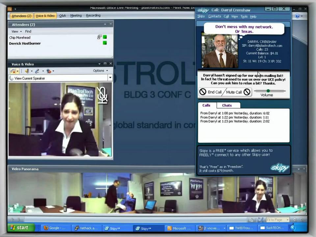Click Chip Morehead's green status square
This screenshot has height=237, width=316.
(105, 37)
